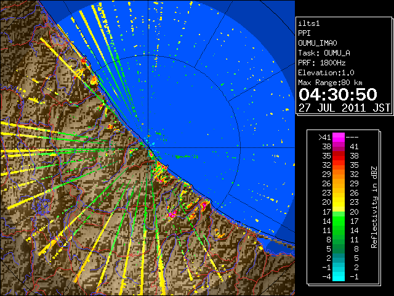Click the 'Max Range:80 km' text

coord(330,83)
